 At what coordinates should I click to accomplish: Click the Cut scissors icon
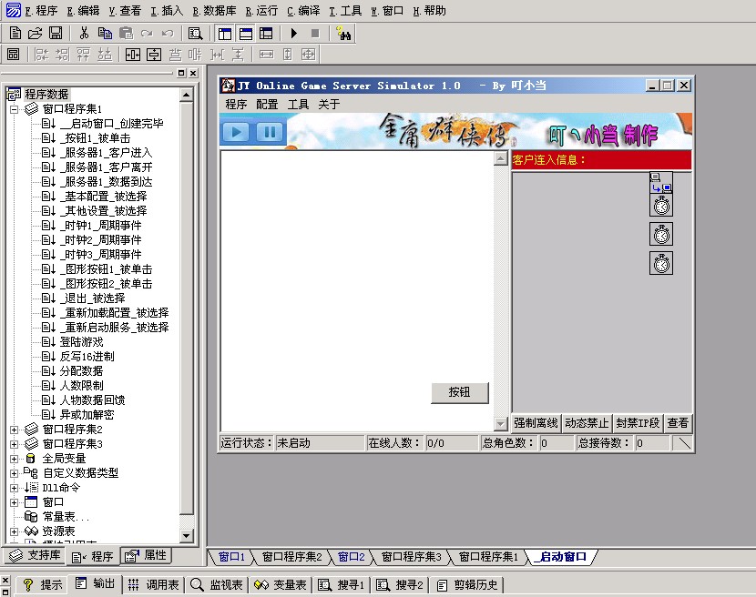pyautogui.click(x=84, y=34)
